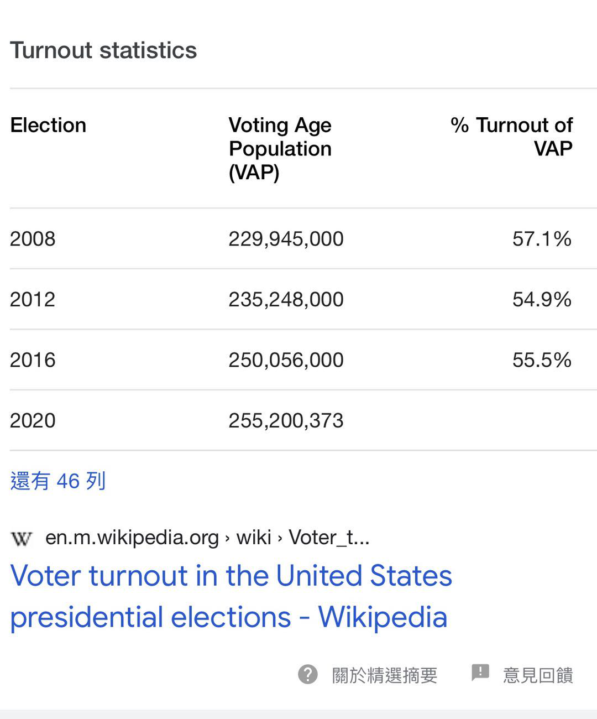597x719 pixels.
Task: Click the Election column header
Action: click(48, 126)
